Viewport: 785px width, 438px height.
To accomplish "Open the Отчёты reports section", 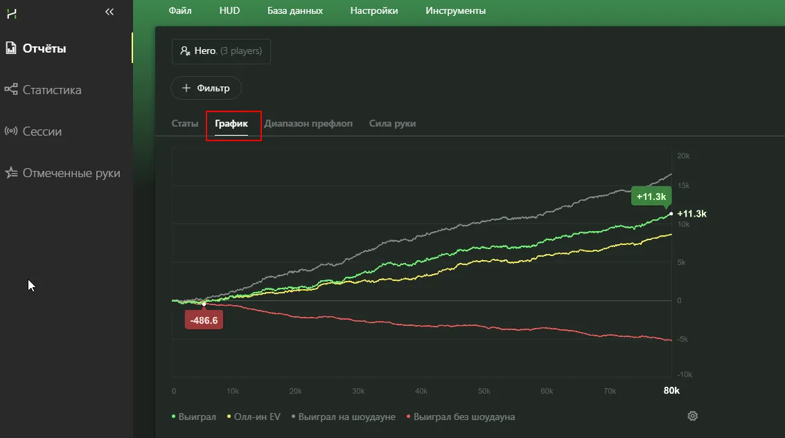I will click(44, 48).
